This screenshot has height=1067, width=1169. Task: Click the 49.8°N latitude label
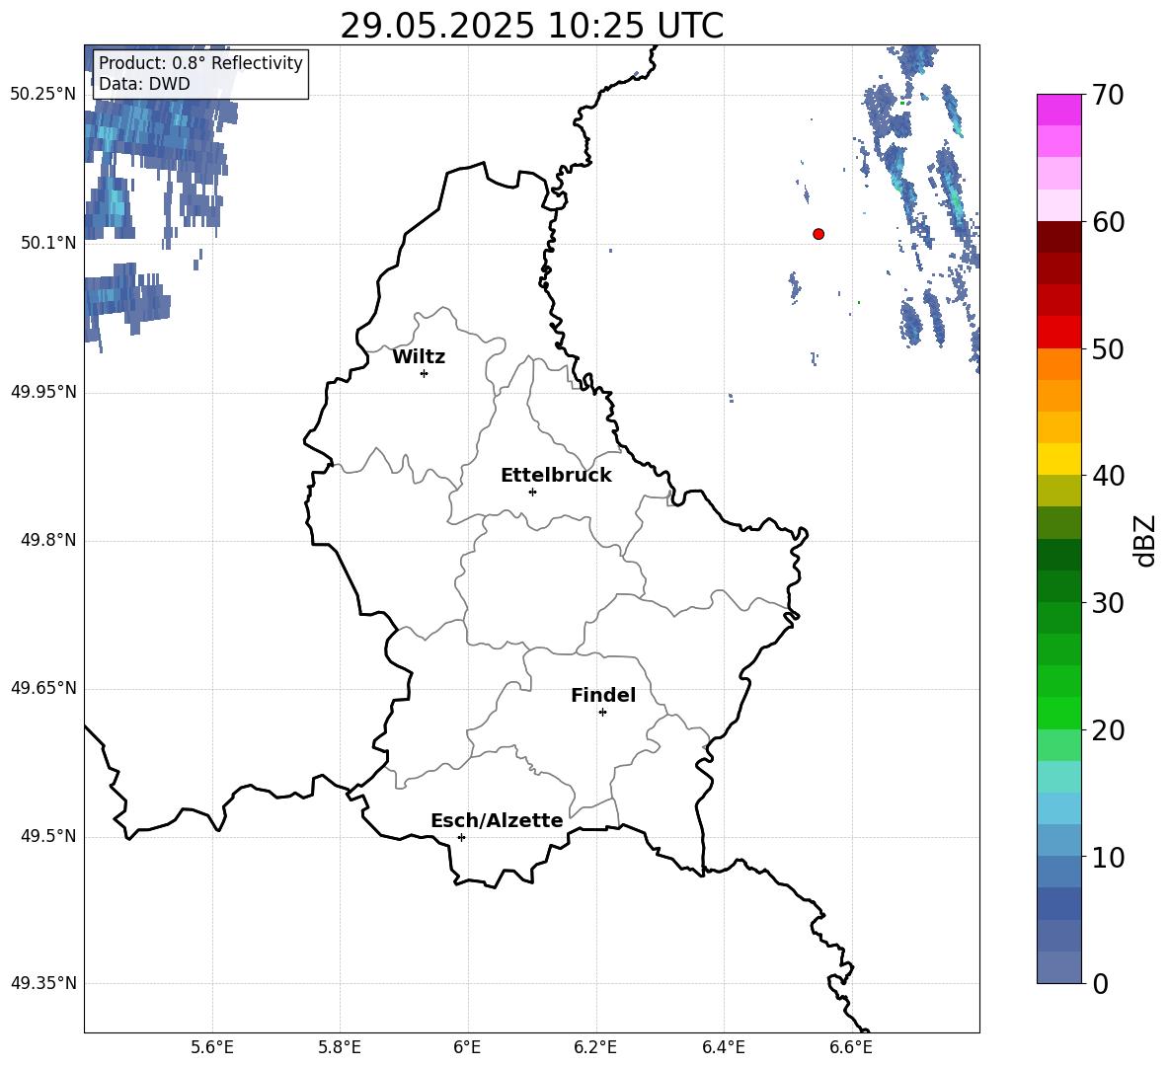(48, 540)
